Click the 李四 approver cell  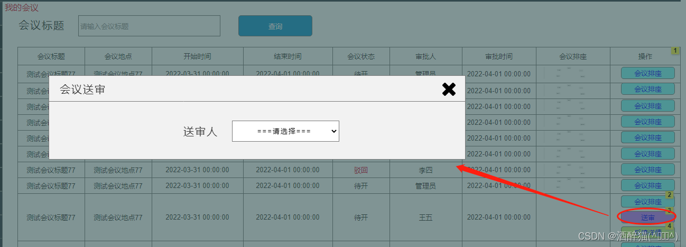426,170
